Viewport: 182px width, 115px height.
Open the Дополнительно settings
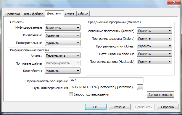160,95
